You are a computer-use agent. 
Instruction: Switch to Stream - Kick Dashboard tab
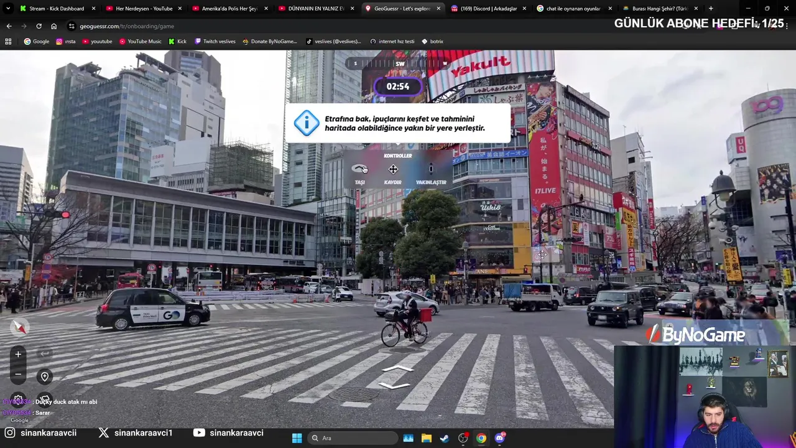[57, 9]
